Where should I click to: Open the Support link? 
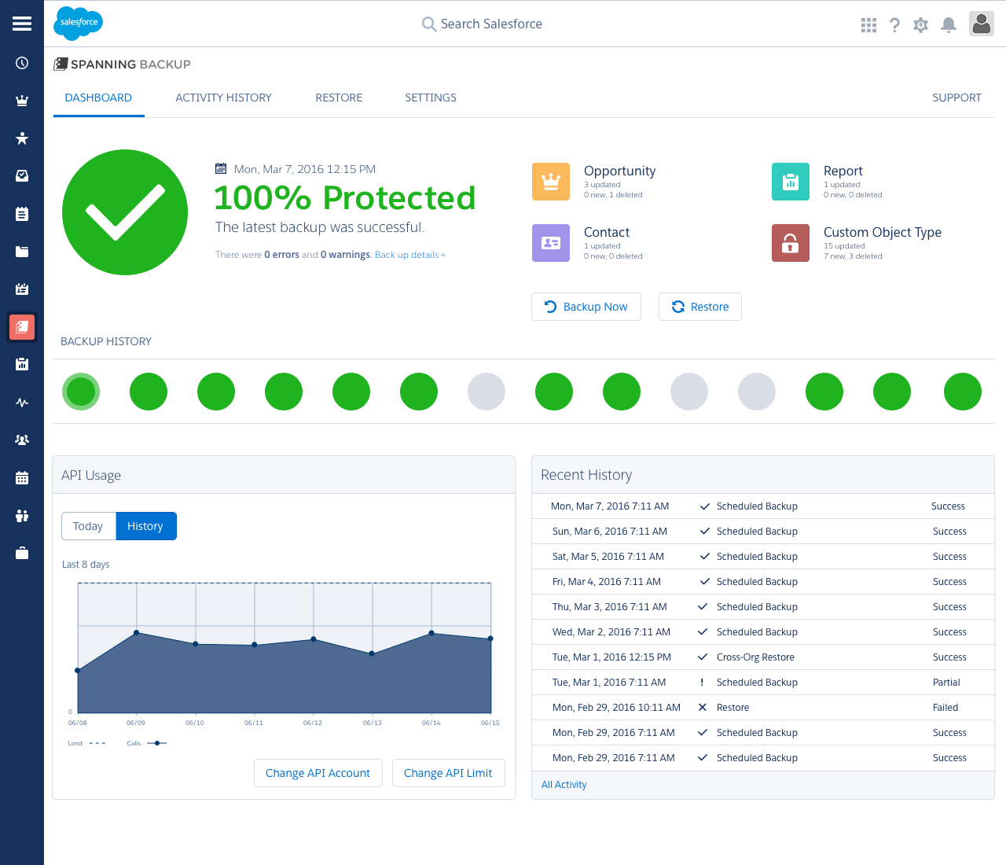956,98
